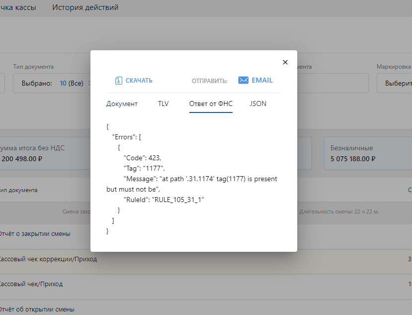Click the download document icon
This screenshot has height=315, width=412.
click(x=118, y=81)
